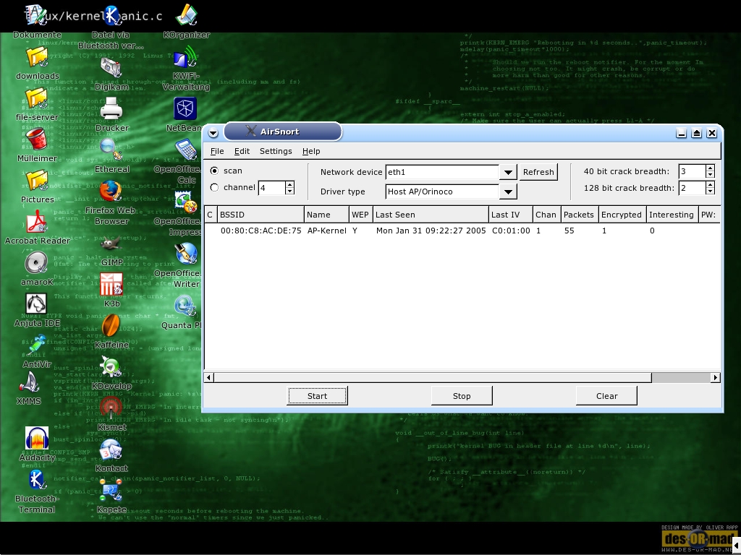Click the horizontal scrollbar thumb
741x555 pixels.
coord(433,377)
